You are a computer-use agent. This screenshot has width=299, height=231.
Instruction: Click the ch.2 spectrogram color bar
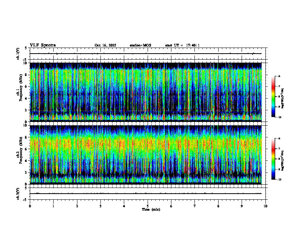tap(273, 159)
